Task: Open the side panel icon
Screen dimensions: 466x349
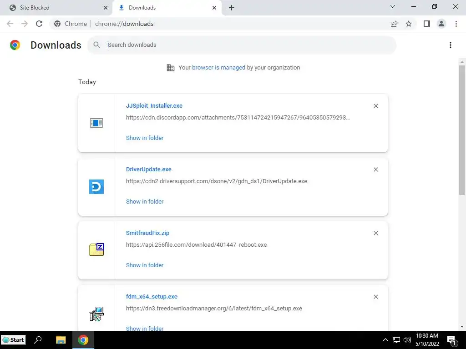Action: (x=427, y=24)
